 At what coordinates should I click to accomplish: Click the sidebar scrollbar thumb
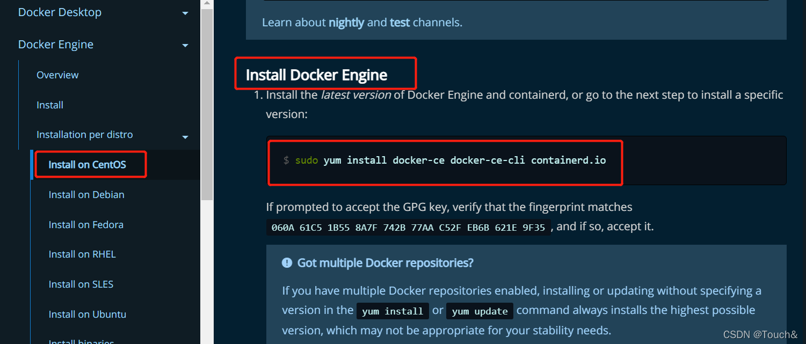click(x=207, y=105)
